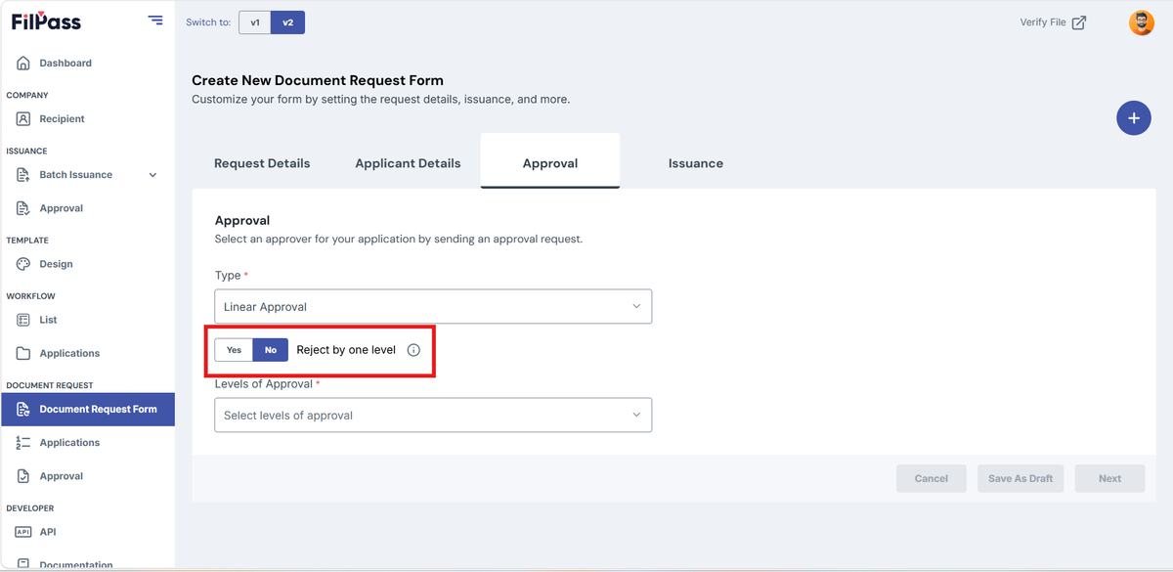Click the Cancel button
This screenshot has height=572, width=1173.
pos(932,478)
